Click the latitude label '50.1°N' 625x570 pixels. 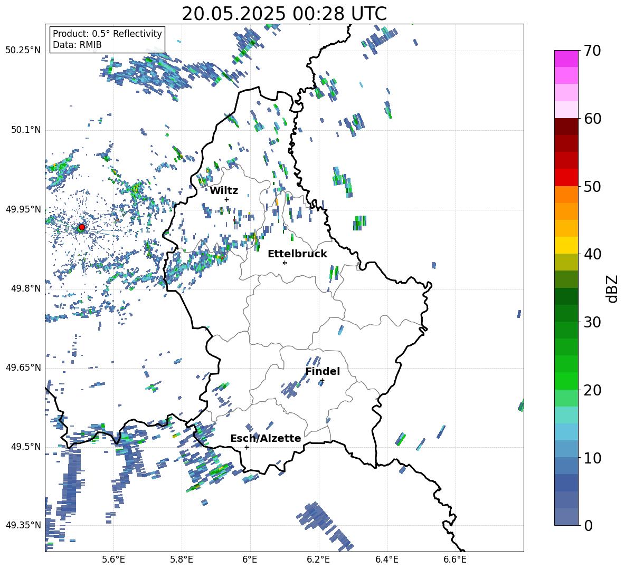click(x=26, y=130)
